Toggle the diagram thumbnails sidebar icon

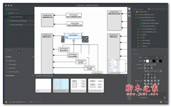(129, 16)
